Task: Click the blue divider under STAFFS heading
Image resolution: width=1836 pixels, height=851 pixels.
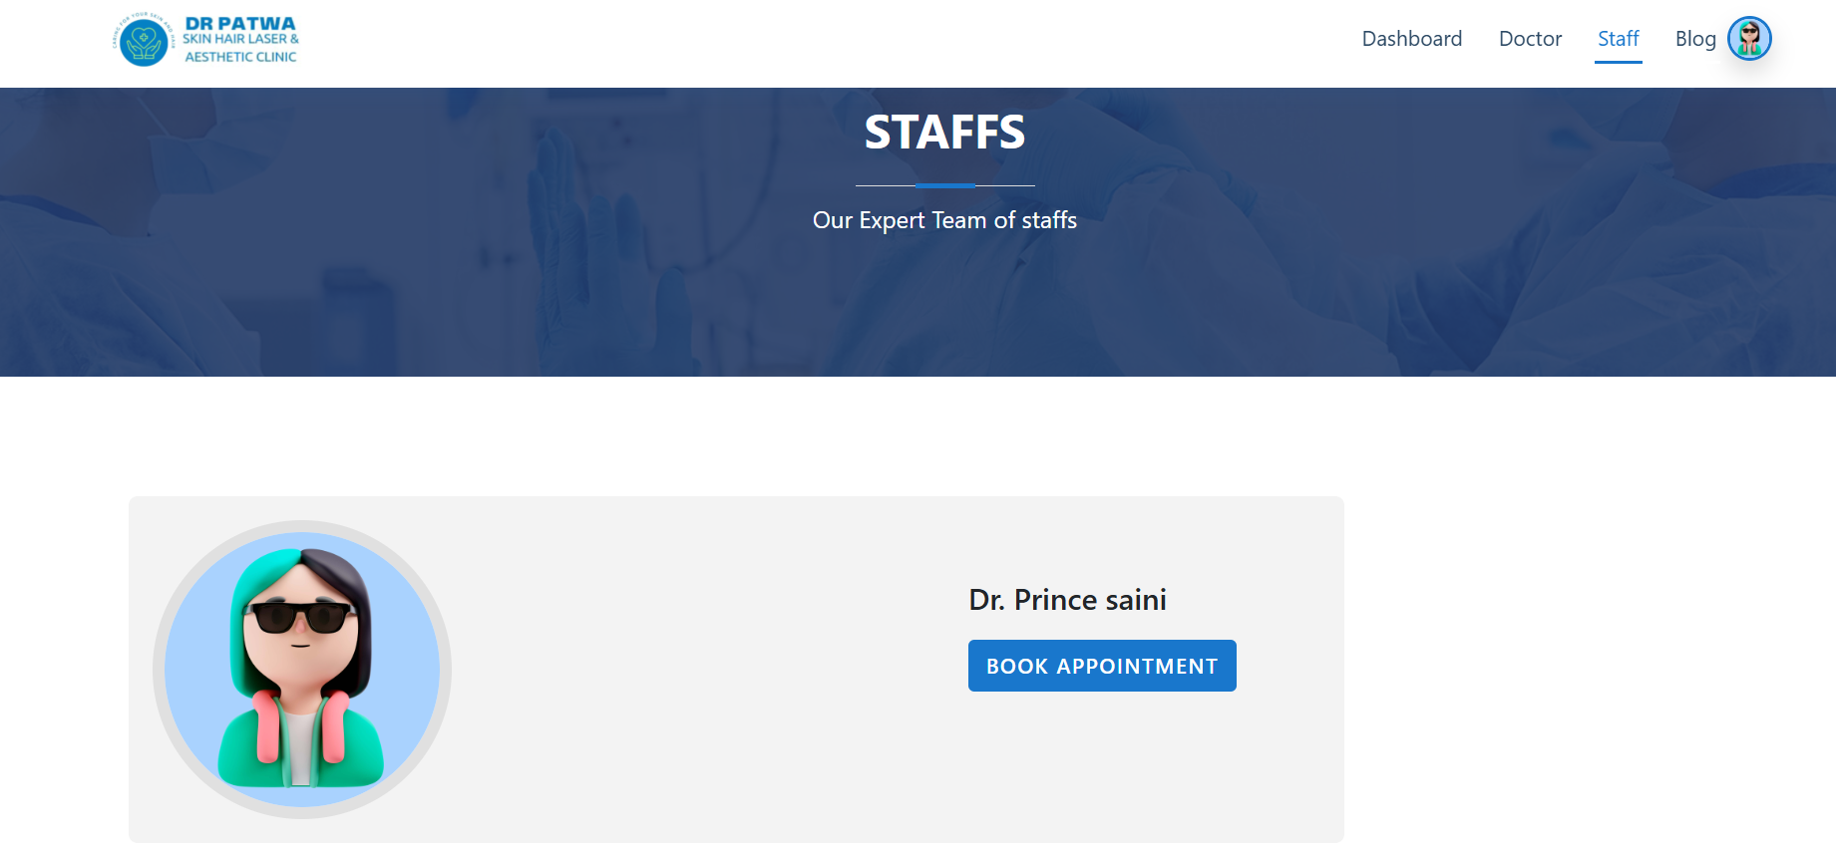Action: click(x=944, y=185)
